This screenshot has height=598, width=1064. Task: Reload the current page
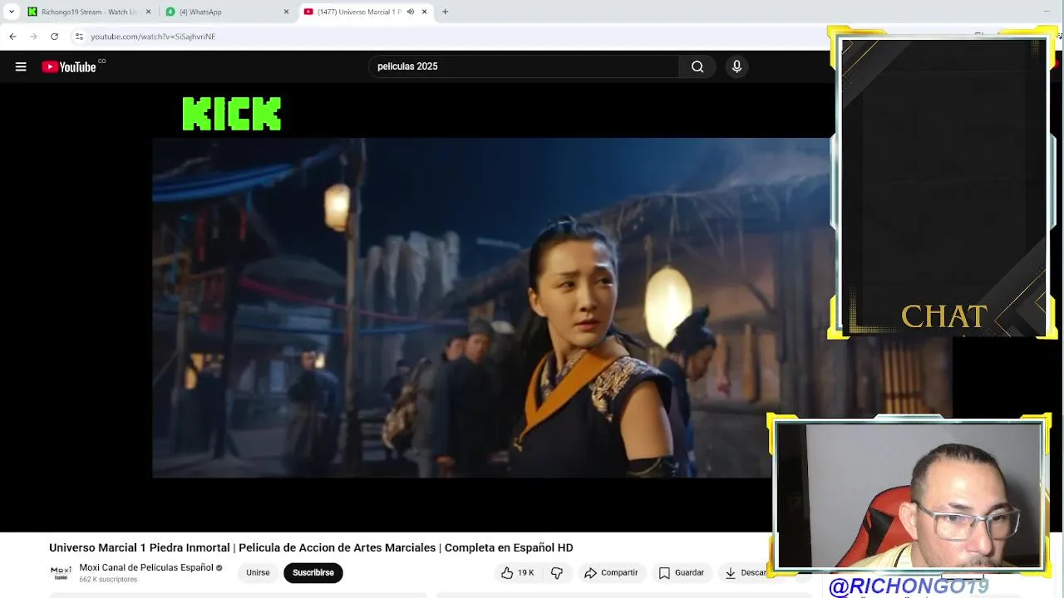click(x=54, y=37)
